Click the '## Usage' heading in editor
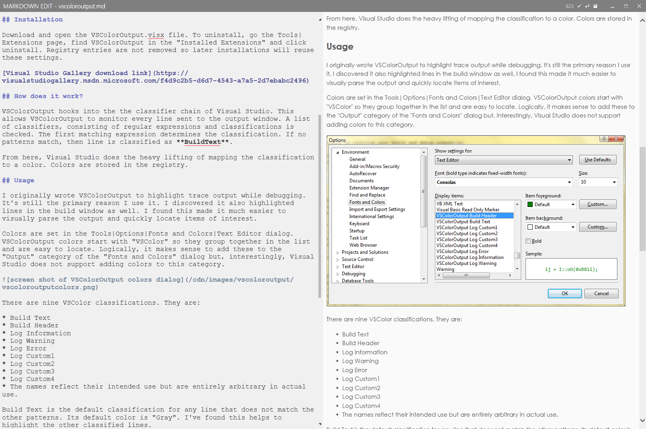 point(18,180)
